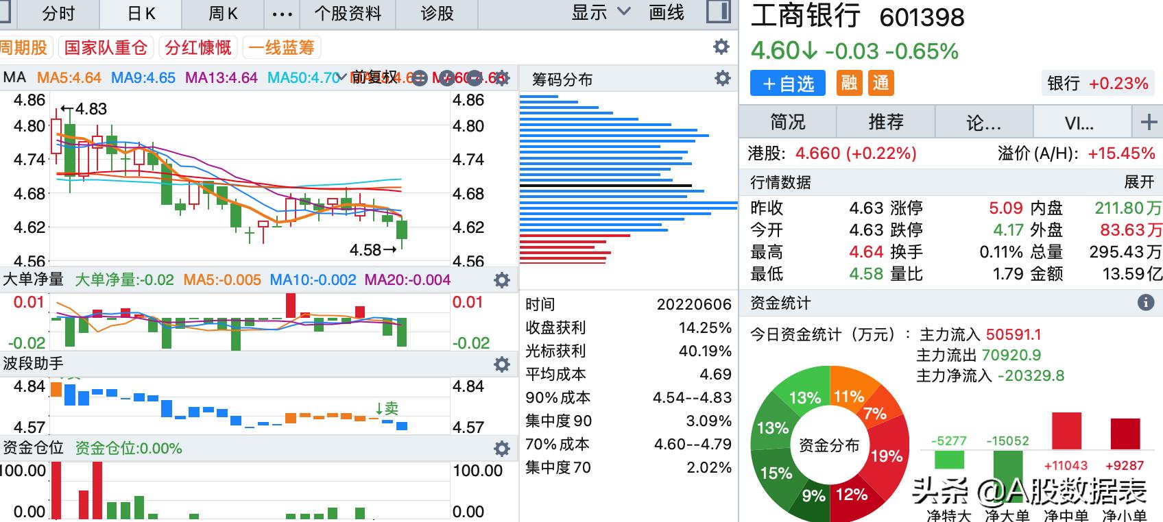Click the MA13:4.64 indicator label

tap(221, 77)
